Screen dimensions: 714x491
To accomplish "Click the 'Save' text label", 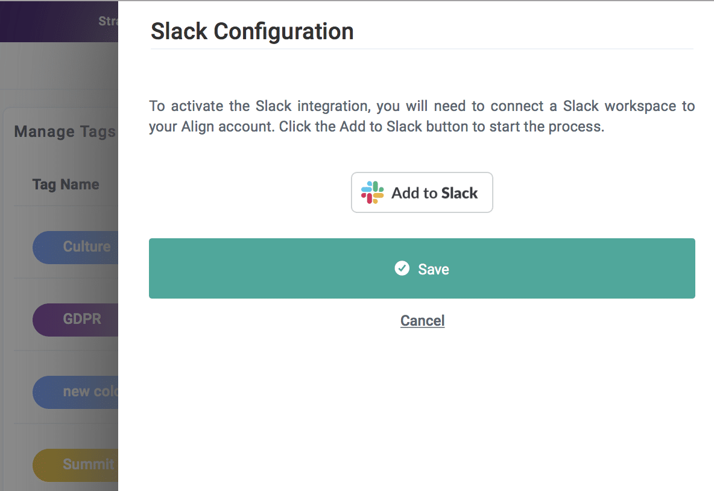I will [434, 269].
